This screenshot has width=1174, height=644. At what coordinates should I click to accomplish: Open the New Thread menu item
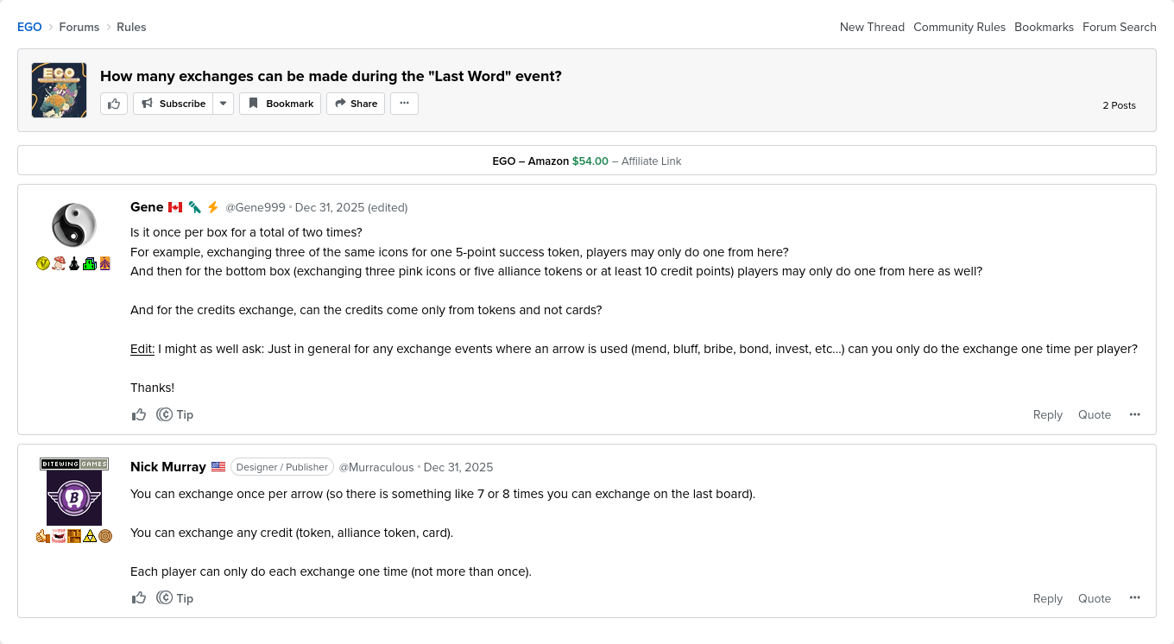pos(872,27)
